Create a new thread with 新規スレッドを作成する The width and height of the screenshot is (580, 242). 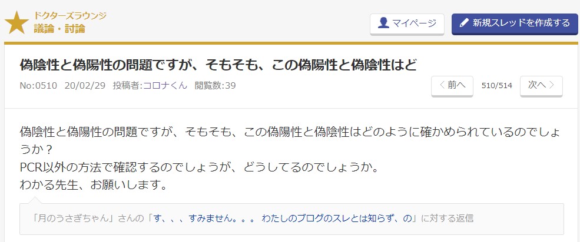pos(515,23)
